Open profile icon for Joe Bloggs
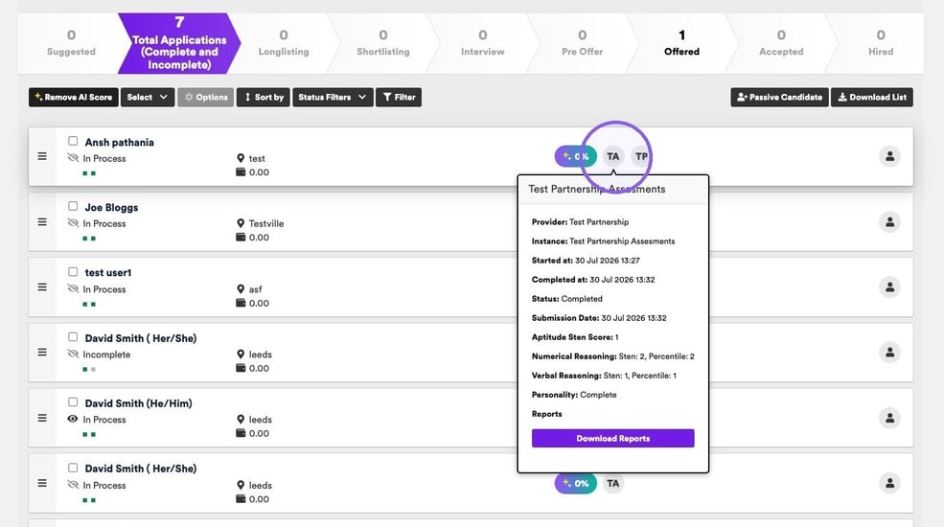944x527 pixels. [x=889, y=222]
